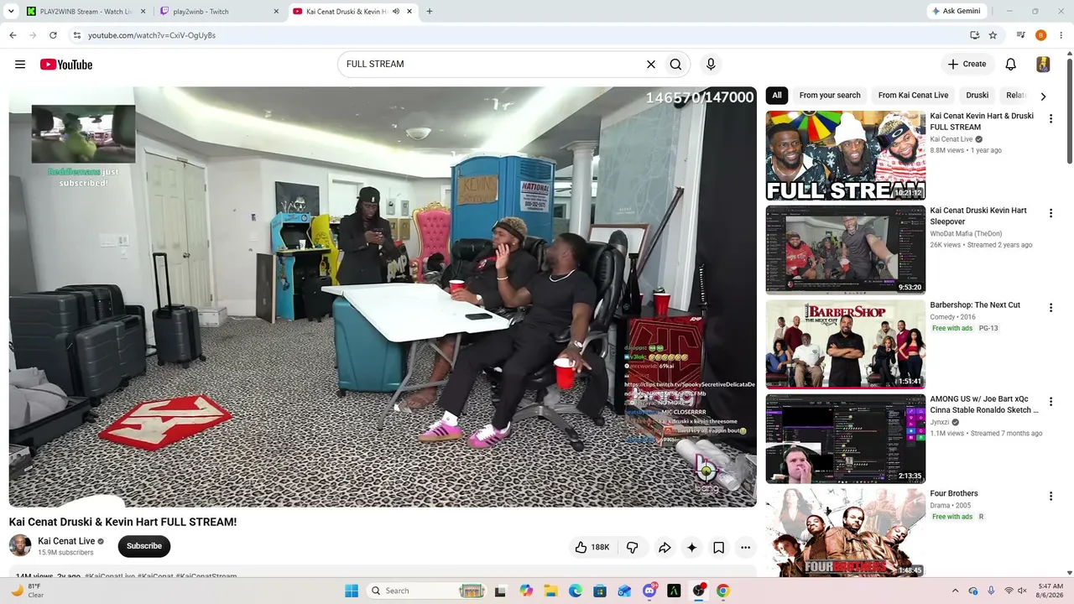1074x604 pixels.
Task: Open options for Kai Cenat Kevin Hart & Druski video
Action: tap(1051, 119)
